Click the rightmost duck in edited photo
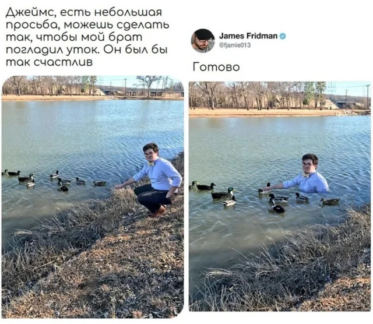373x324 pixels. (x=329, y=202)
